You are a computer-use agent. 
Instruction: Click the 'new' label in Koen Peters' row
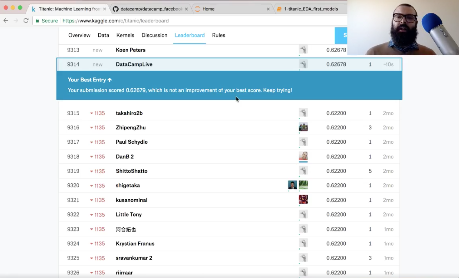(x=97, y=50)
